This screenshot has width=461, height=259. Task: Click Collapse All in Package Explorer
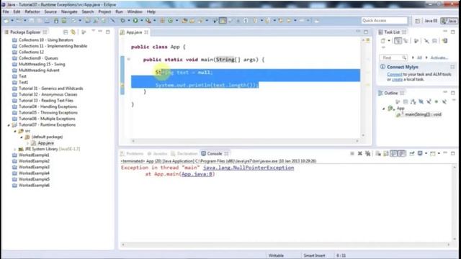[66, 32]
